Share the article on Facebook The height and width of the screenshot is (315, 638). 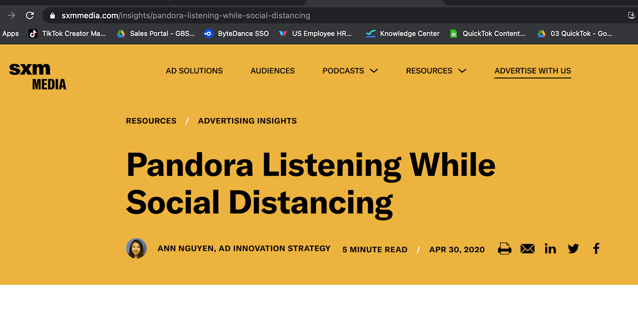pyautogui.click(x=596, y=249)
